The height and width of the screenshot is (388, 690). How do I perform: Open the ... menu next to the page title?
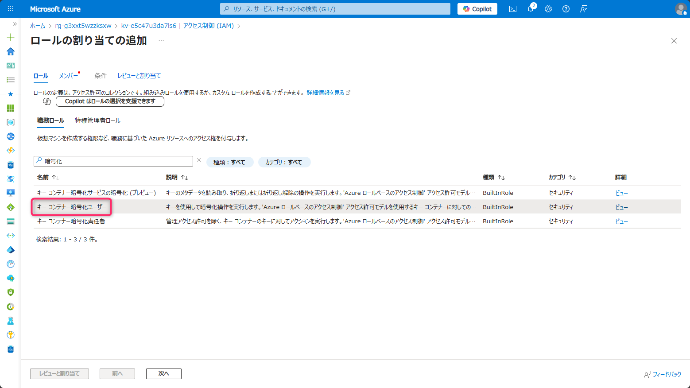[x=161, y=40]
